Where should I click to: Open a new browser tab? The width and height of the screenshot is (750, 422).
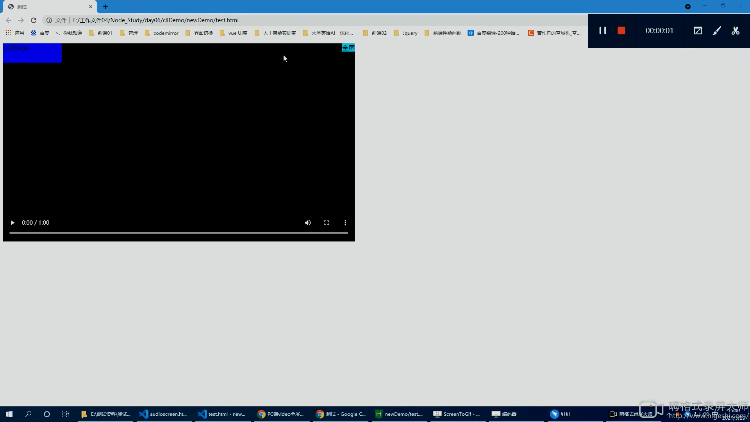(105, 7)
